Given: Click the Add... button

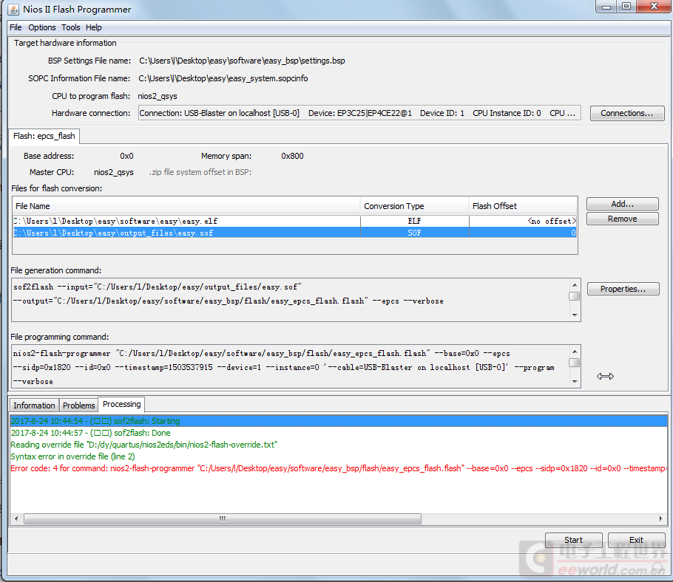Looking at the screenshot, I should [x=623, y=204].
